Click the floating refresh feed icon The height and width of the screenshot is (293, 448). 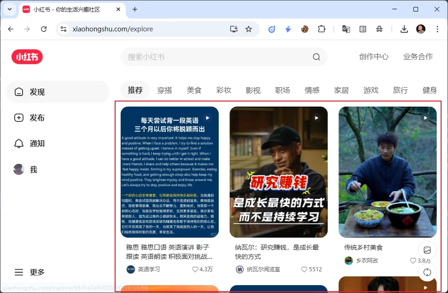(x=427, y=272)
